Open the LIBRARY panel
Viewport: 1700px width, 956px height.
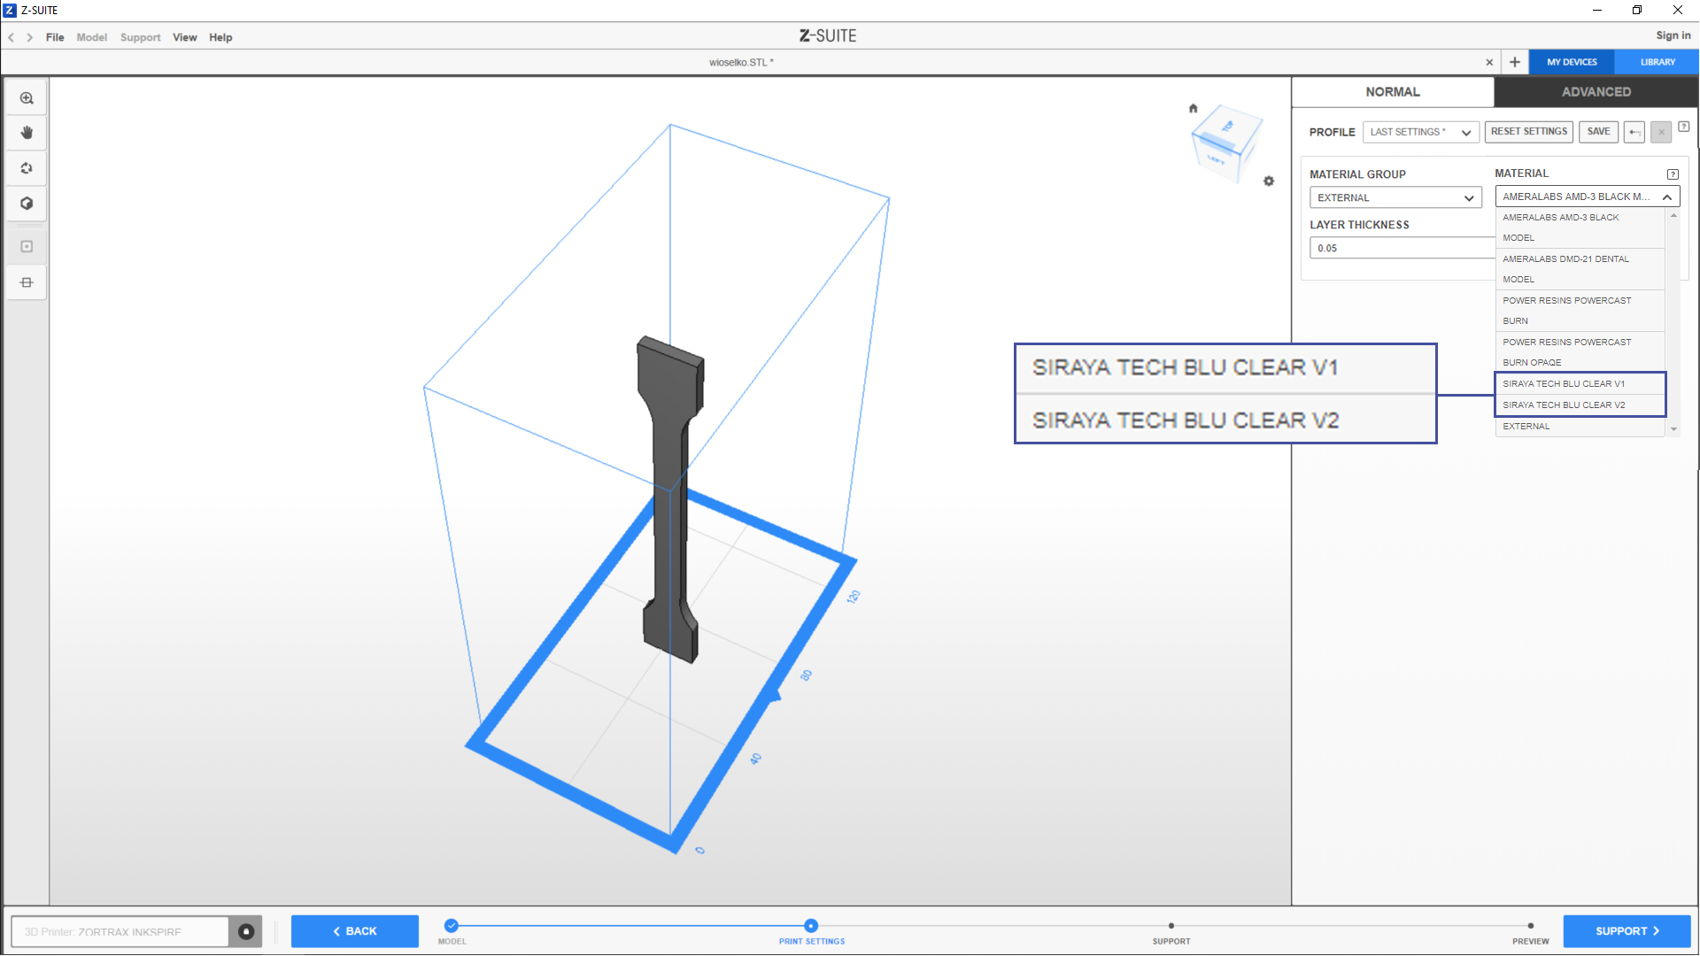pyautogui.click(x=1657, y=62)
